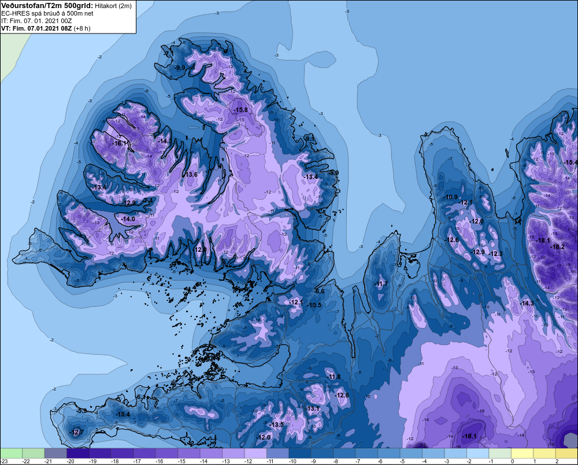Viewport: 578px width, 465px height.
Task: Click the dark purple legend swatch above -20
Action: point(78,453)
